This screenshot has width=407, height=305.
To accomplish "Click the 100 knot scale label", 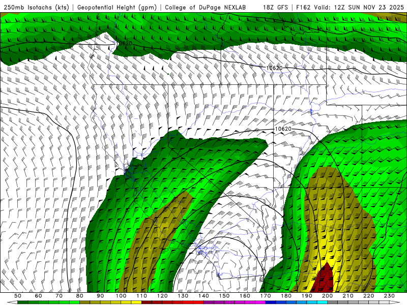I will pos(121,296).
